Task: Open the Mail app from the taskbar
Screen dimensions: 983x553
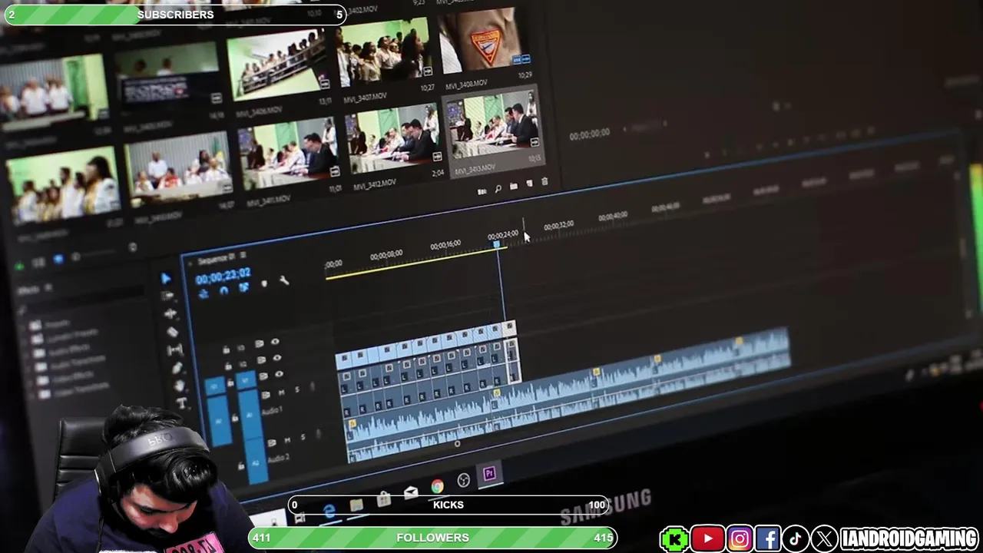Action: (411, 492)
